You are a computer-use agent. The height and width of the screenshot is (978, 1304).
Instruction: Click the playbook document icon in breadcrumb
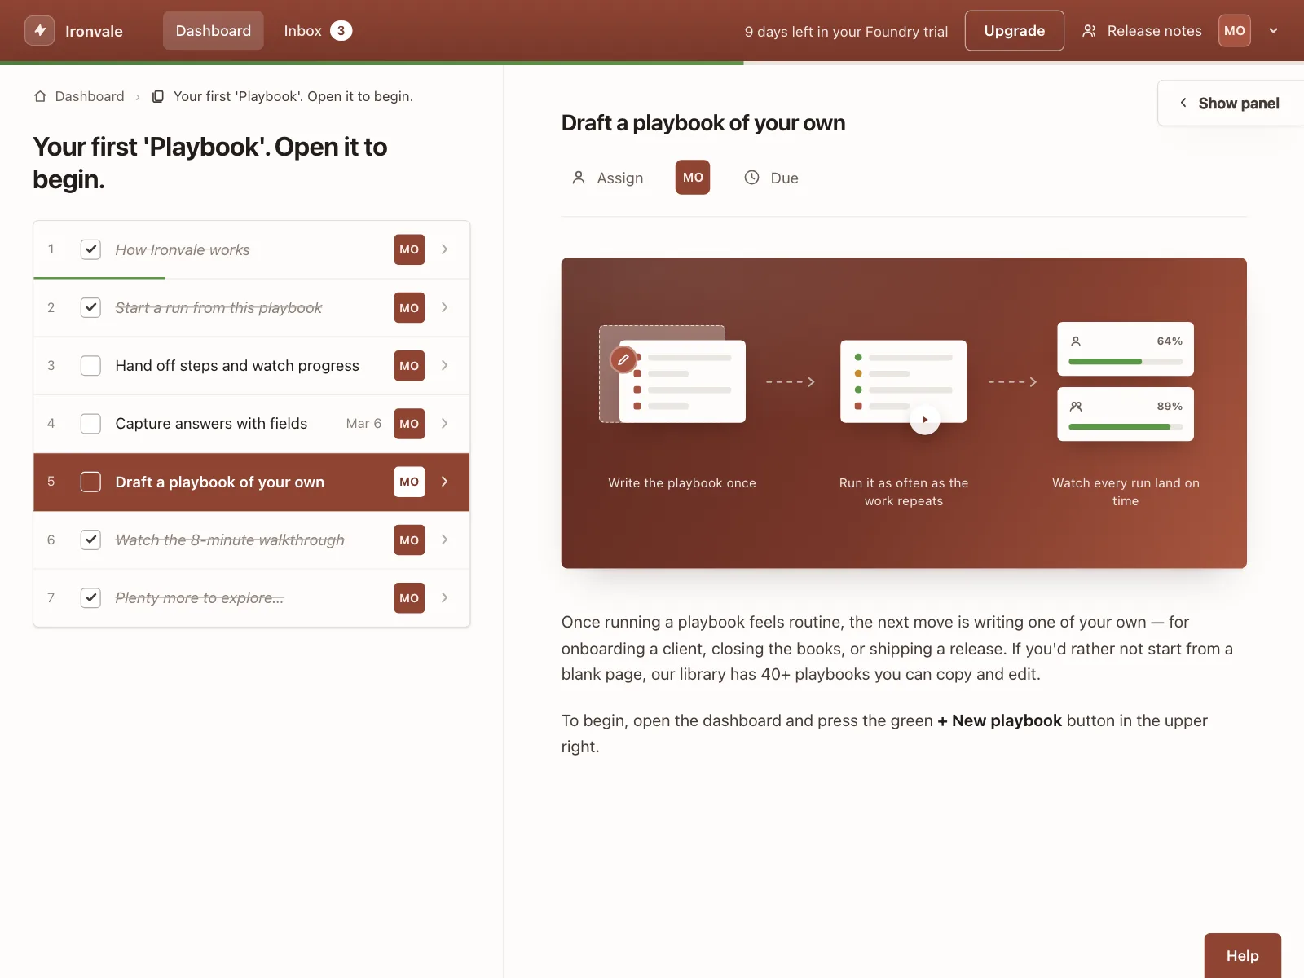158,96
